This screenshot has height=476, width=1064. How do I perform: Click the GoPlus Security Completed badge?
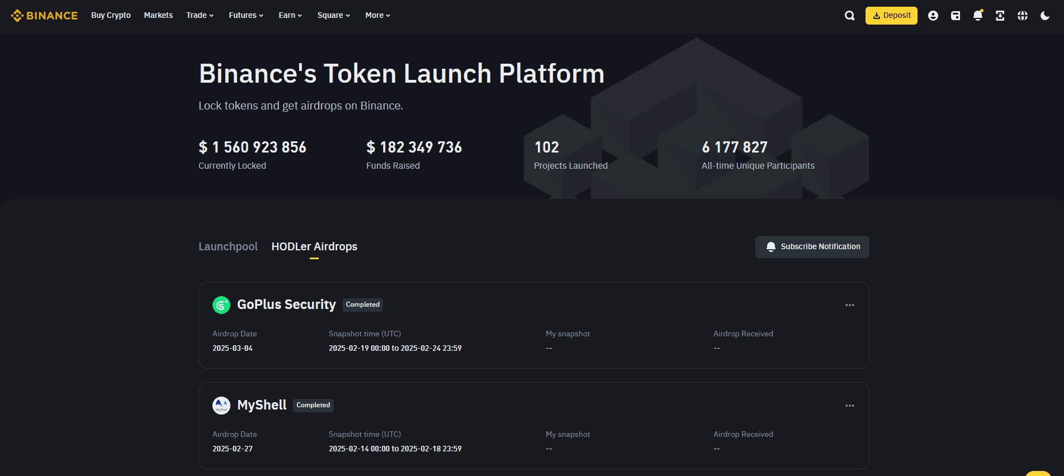pos(363,304)
